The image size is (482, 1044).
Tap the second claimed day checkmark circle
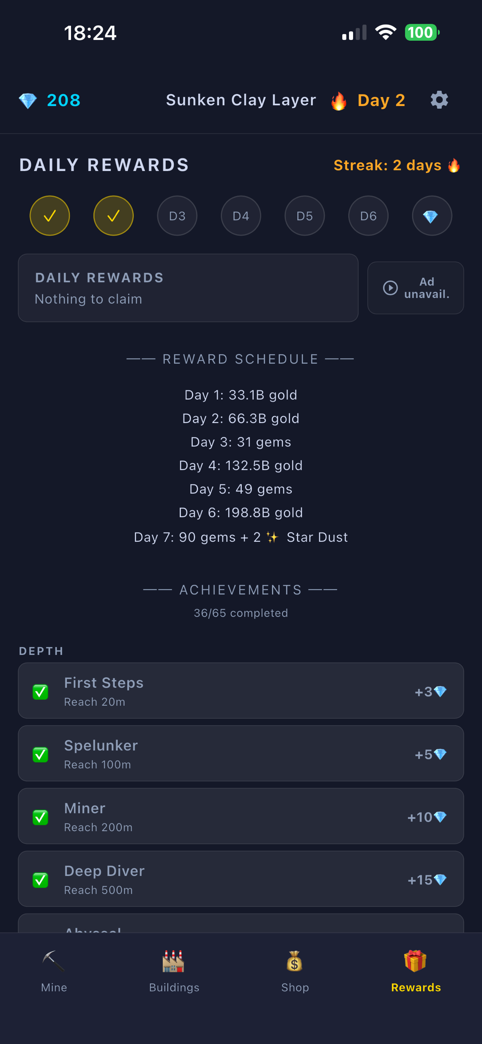coord(113,216)
